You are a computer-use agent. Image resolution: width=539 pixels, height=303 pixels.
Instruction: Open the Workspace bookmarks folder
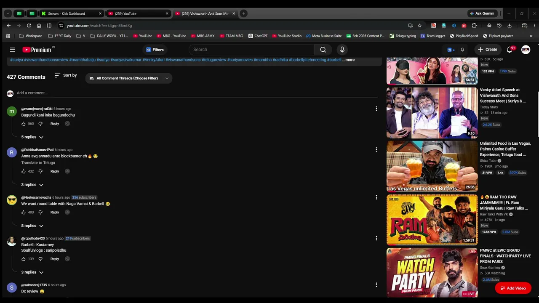pyautogui.click(x=30, y=36)
